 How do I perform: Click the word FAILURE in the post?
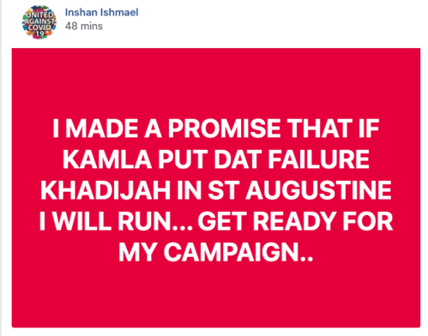[x=318, y=159]
